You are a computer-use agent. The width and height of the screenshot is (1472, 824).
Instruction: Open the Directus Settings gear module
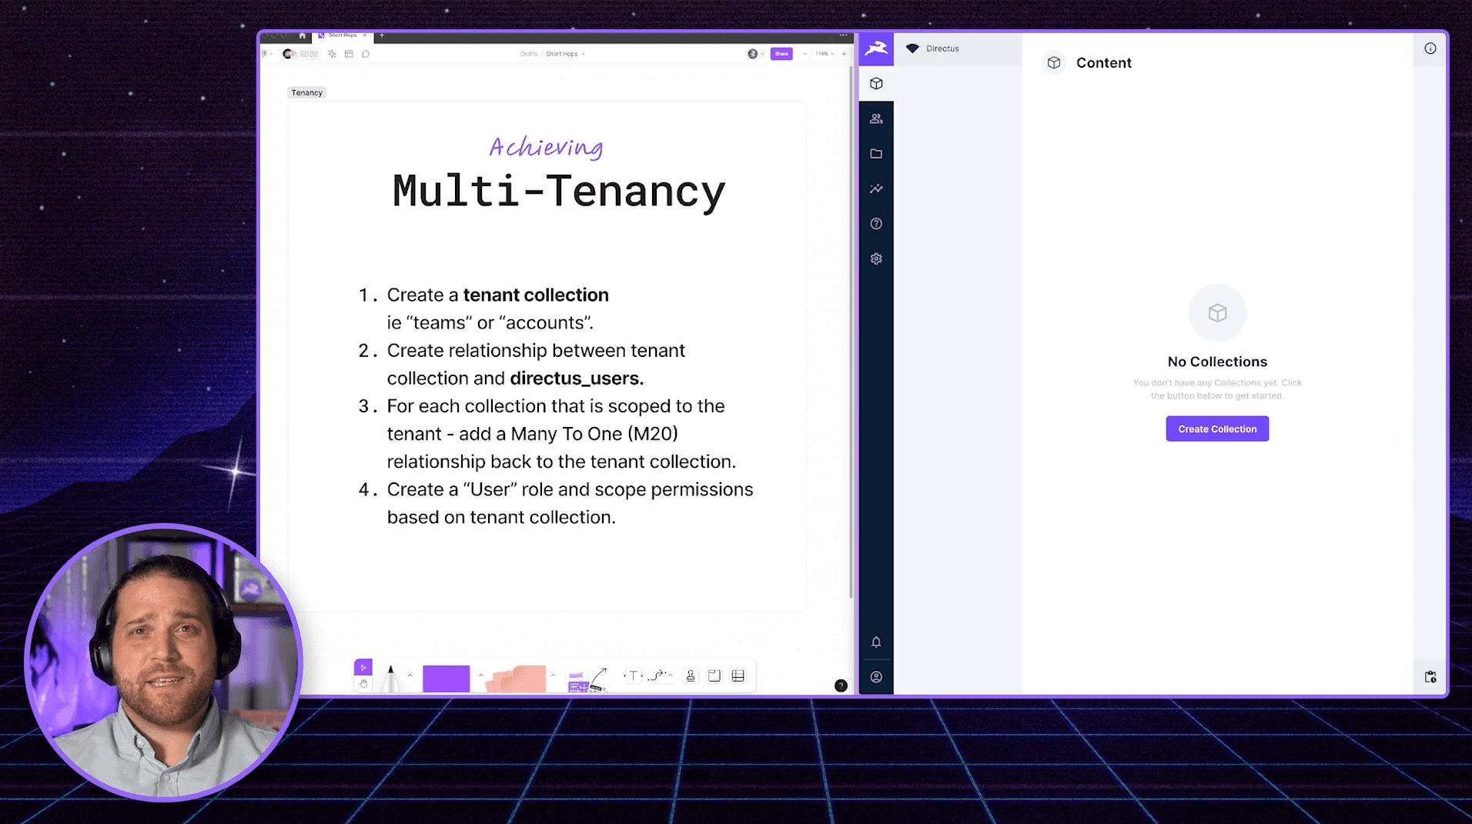(x=876, y=259)
